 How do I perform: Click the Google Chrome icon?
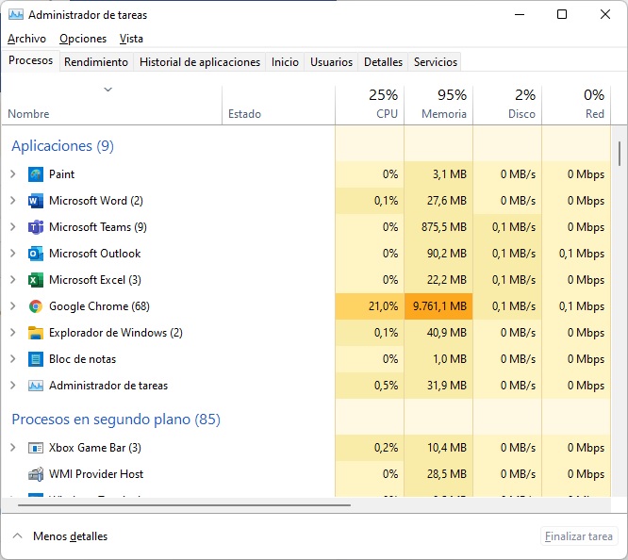(36, 306)
